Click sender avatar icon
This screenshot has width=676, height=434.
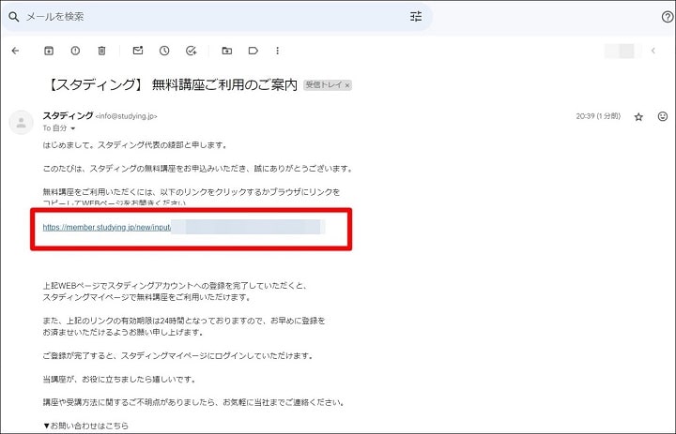click(x=21, y=123)
